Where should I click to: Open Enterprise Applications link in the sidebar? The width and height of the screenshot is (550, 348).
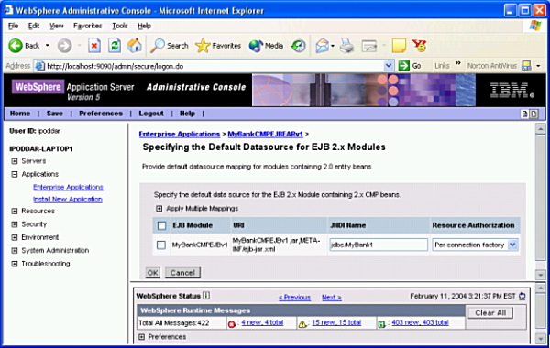pyautogui.click(x=68, y=187)
